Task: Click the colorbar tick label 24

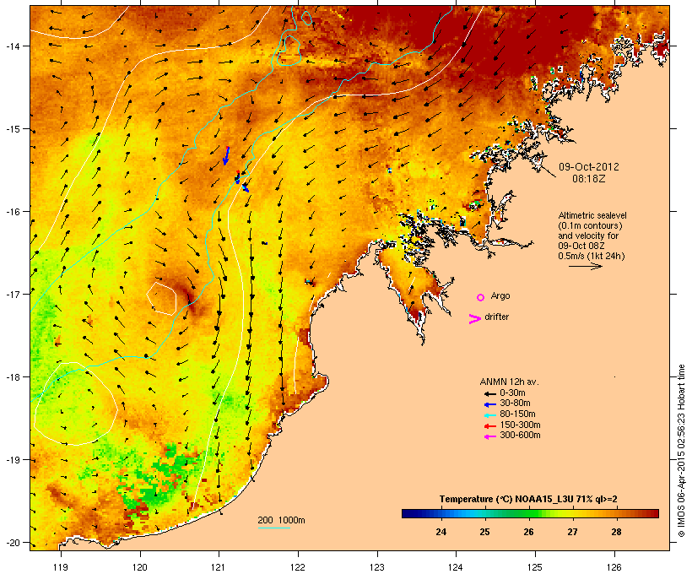Action: tap(441, 532)
